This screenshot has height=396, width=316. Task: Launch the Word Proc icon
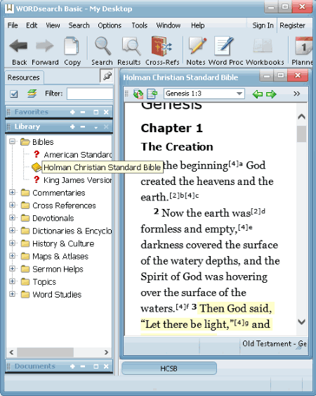click(x=224, y=46)
